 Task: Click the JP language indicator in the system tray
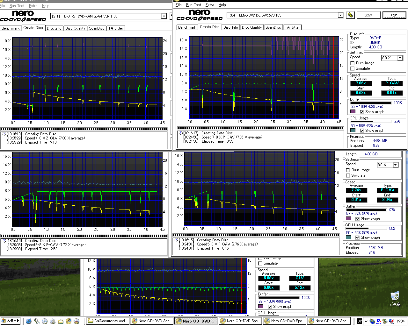[x=360, y=321]
